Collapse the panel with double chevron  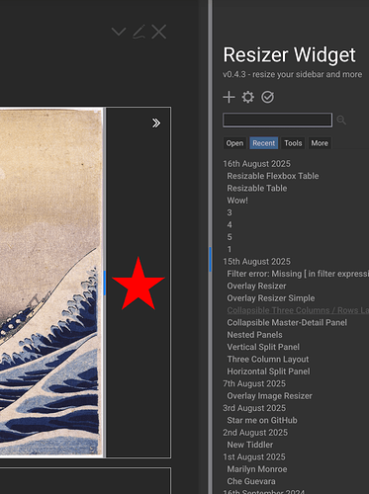156,123
